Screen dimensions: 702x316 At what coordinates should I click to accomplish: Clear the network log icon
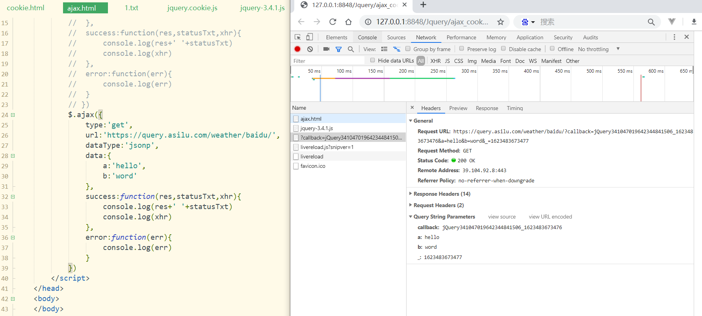coord(310,49)
